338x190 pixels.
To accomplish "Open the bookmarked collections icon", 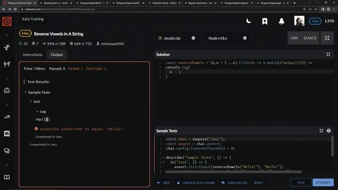I will tap(265, 21).
